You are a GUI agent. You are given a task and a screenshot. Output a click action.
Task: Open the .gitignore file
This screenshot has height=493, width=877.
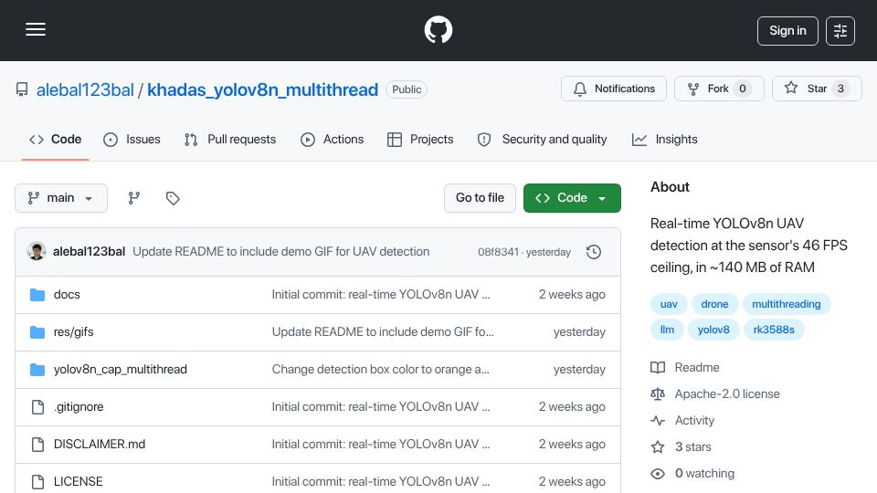(79, 407)
